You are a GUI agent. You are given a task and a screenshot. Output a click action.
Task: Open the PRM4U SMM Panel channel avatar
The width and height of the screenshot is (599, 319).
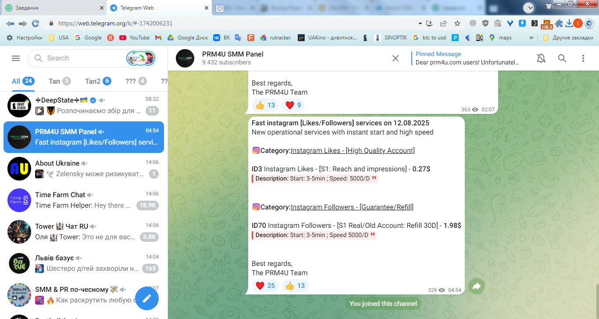(x=185, y=58)
